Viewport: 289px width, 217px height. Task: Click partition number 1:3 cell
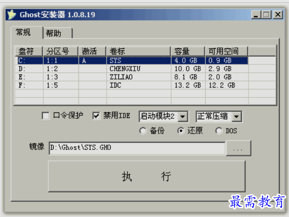(52, 77)
